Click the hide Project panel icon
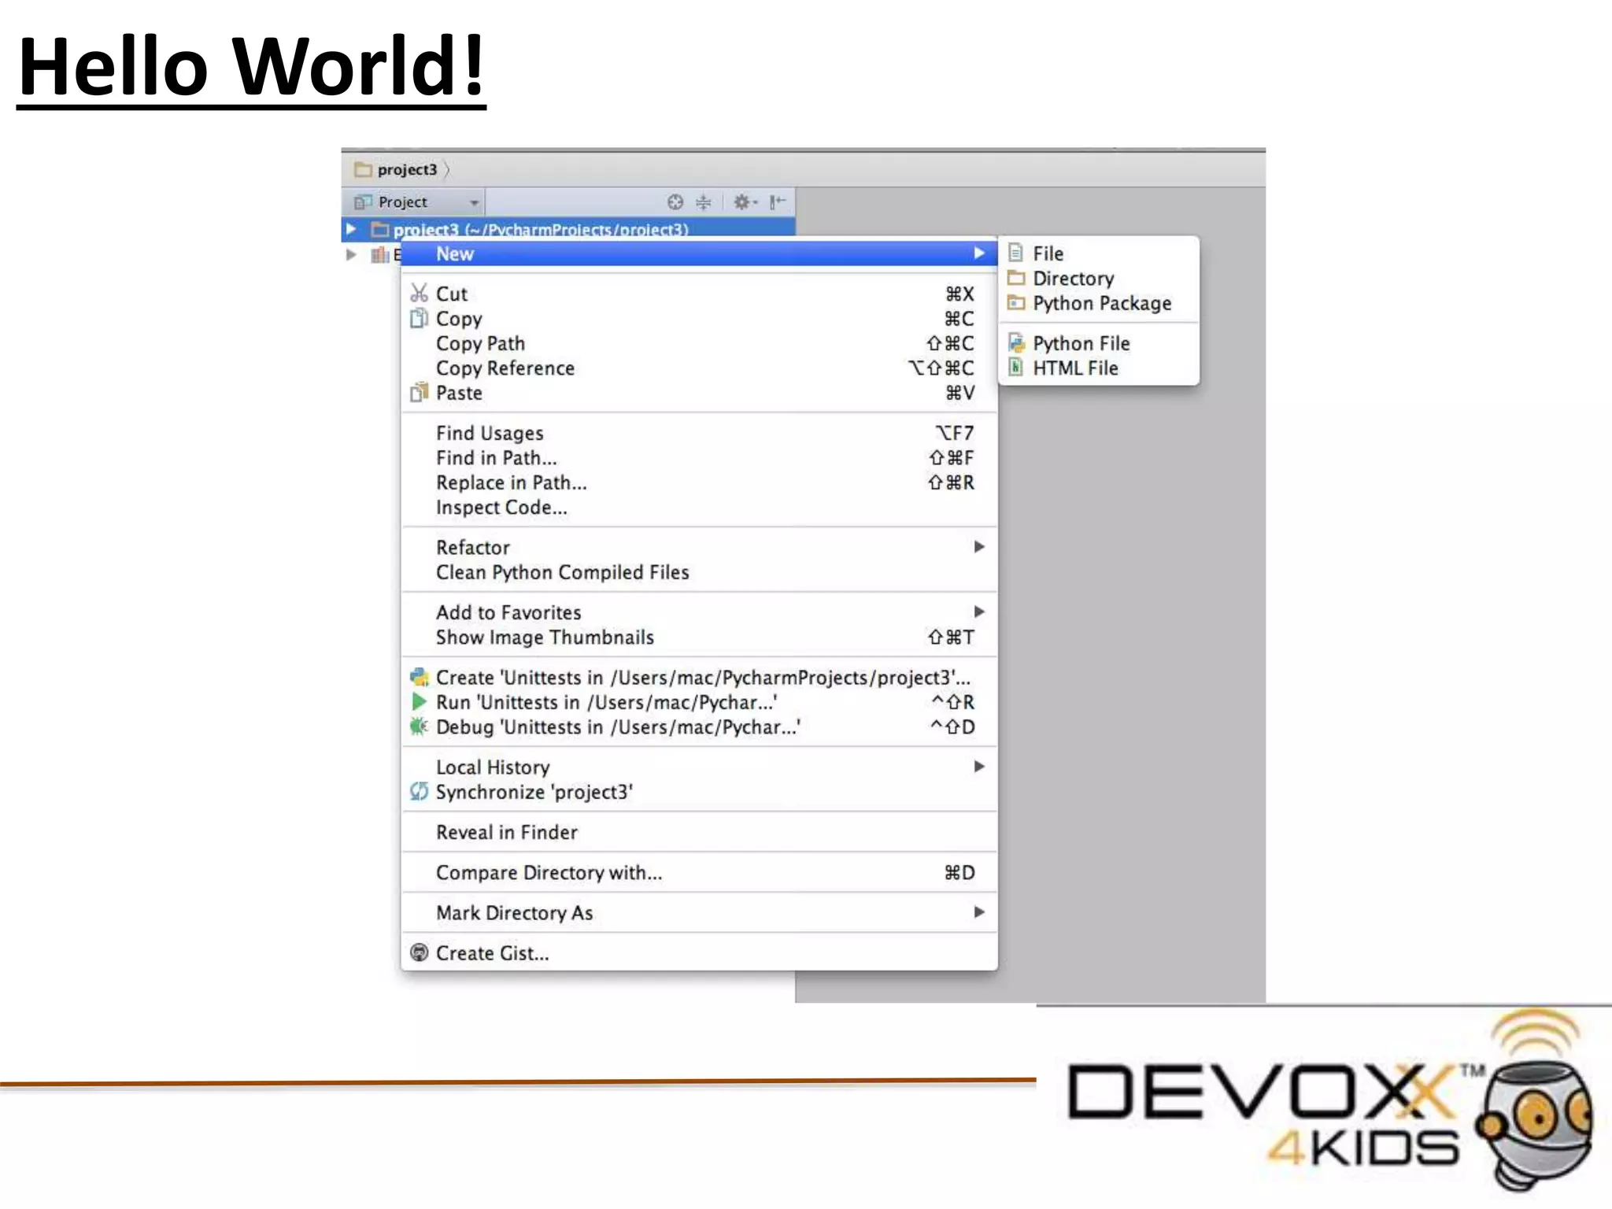 pos(778,202)
